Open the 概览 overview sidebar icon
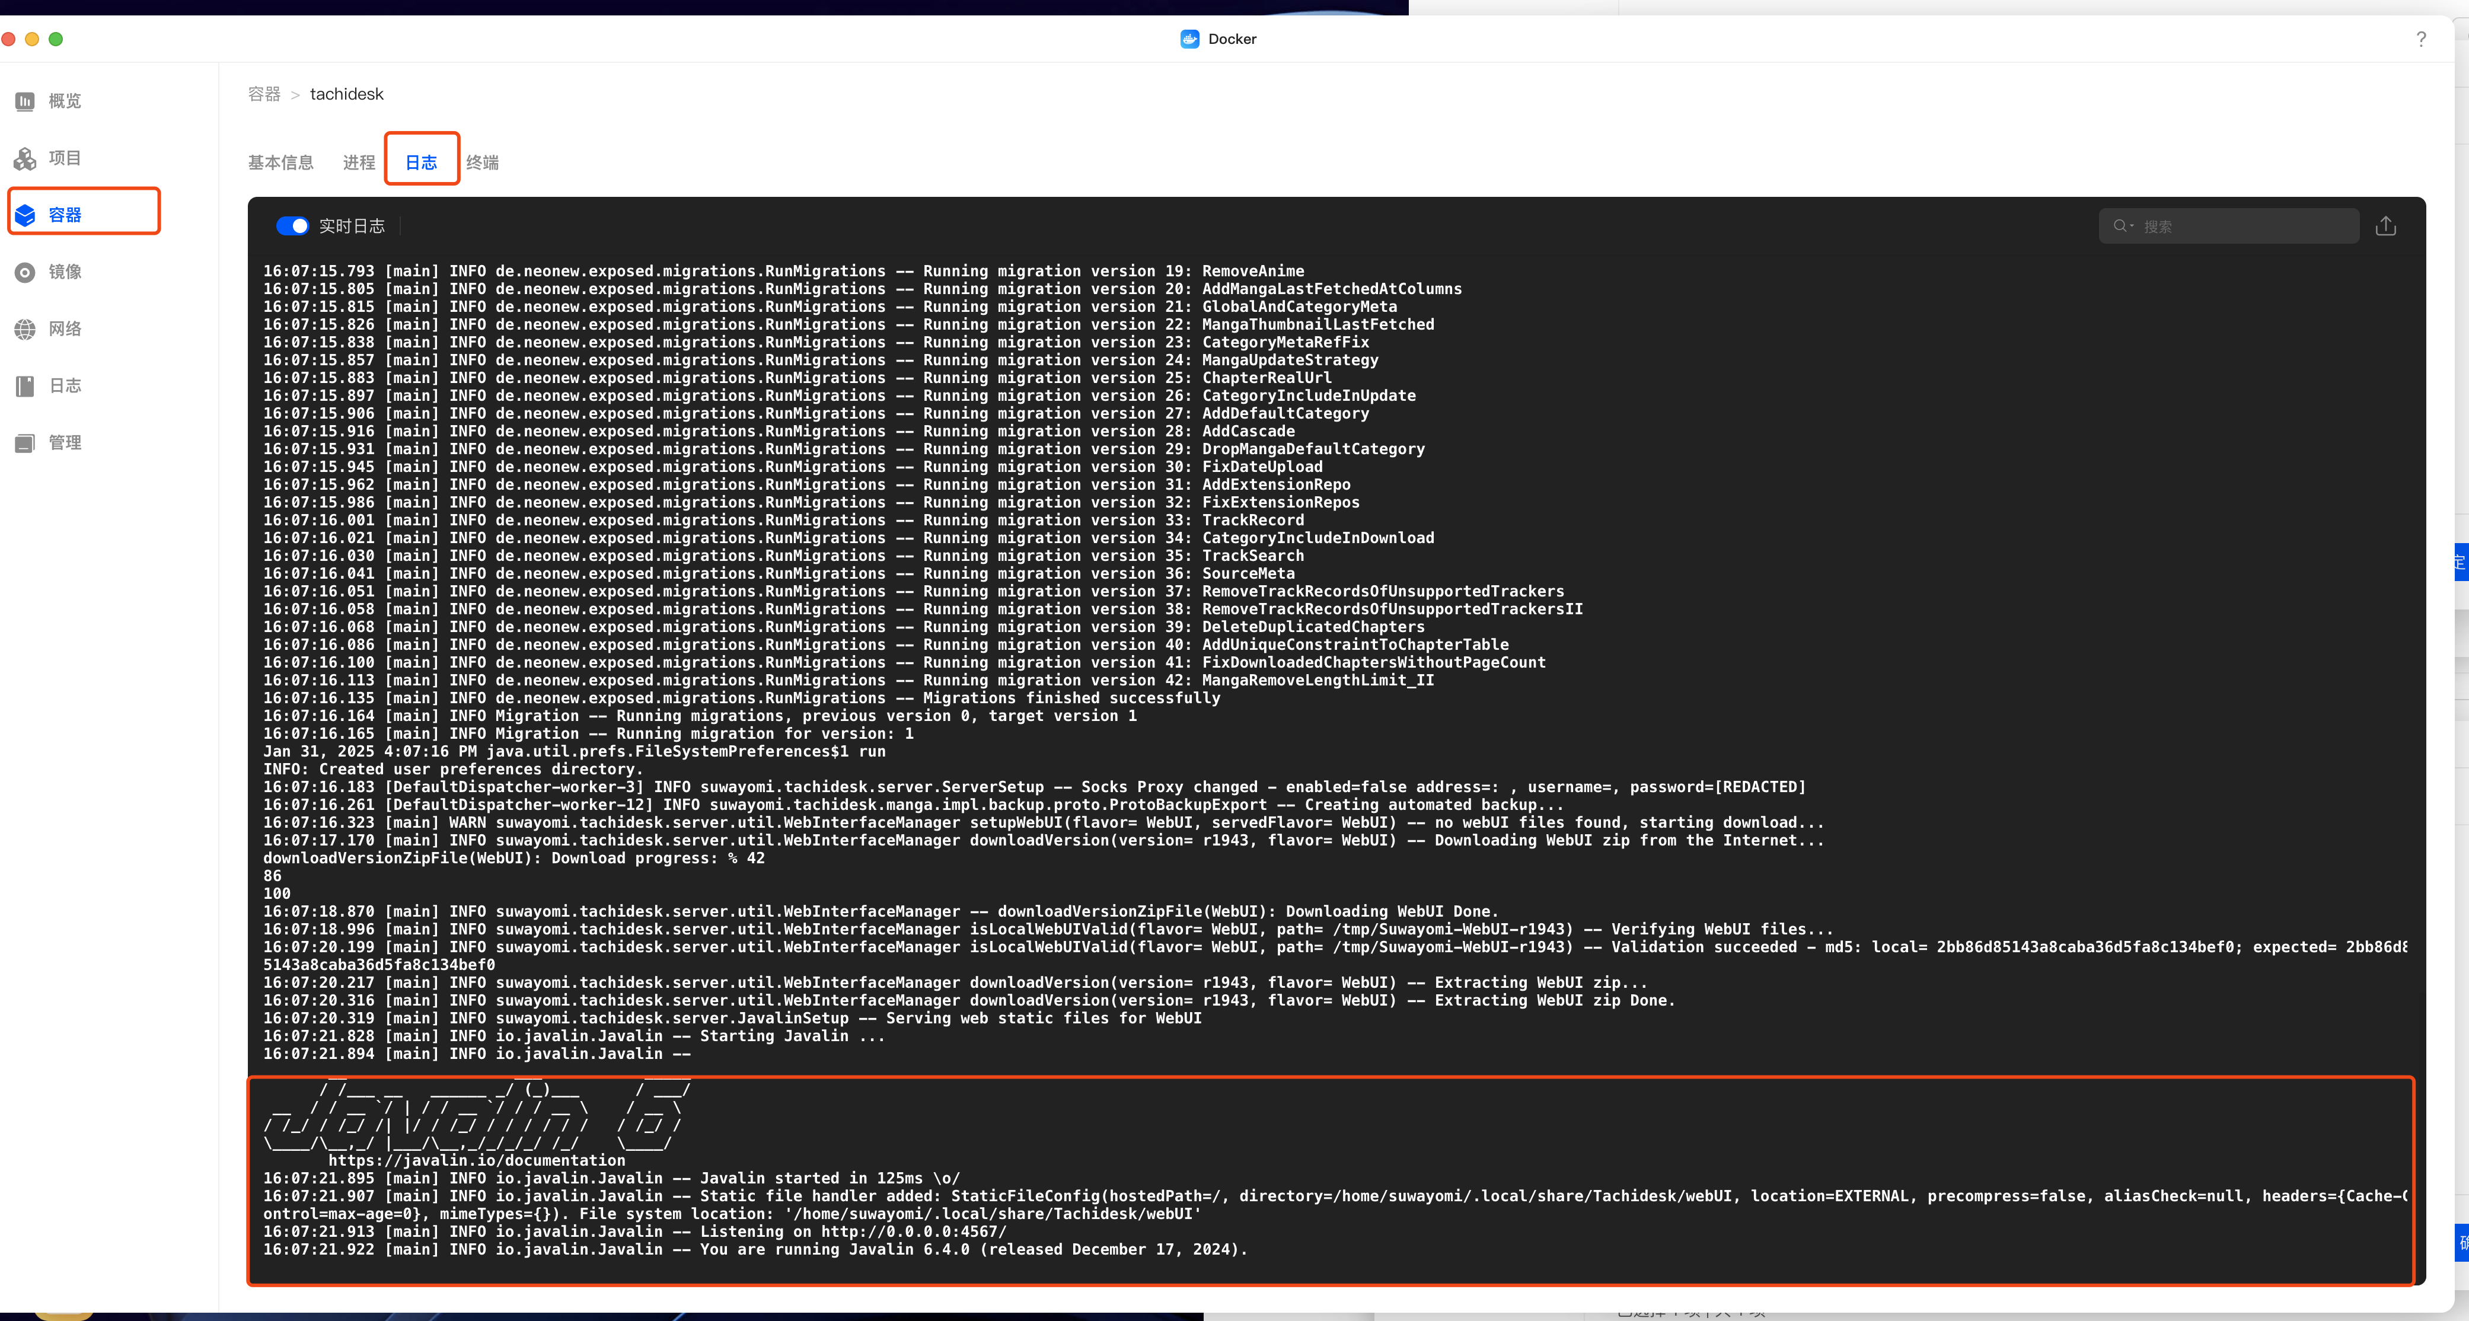Viewport: 2469px width, 1321px height. tap(25, 101)
